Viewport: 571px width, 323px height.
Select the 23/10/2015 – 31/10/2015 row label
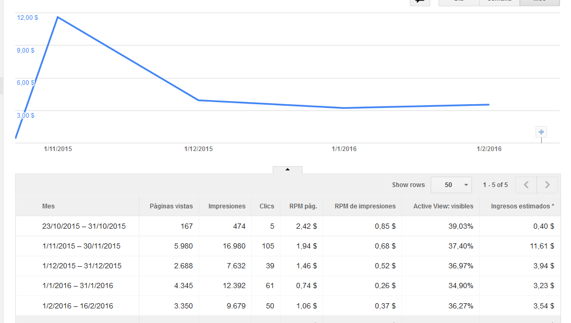(x=84, y=226)
